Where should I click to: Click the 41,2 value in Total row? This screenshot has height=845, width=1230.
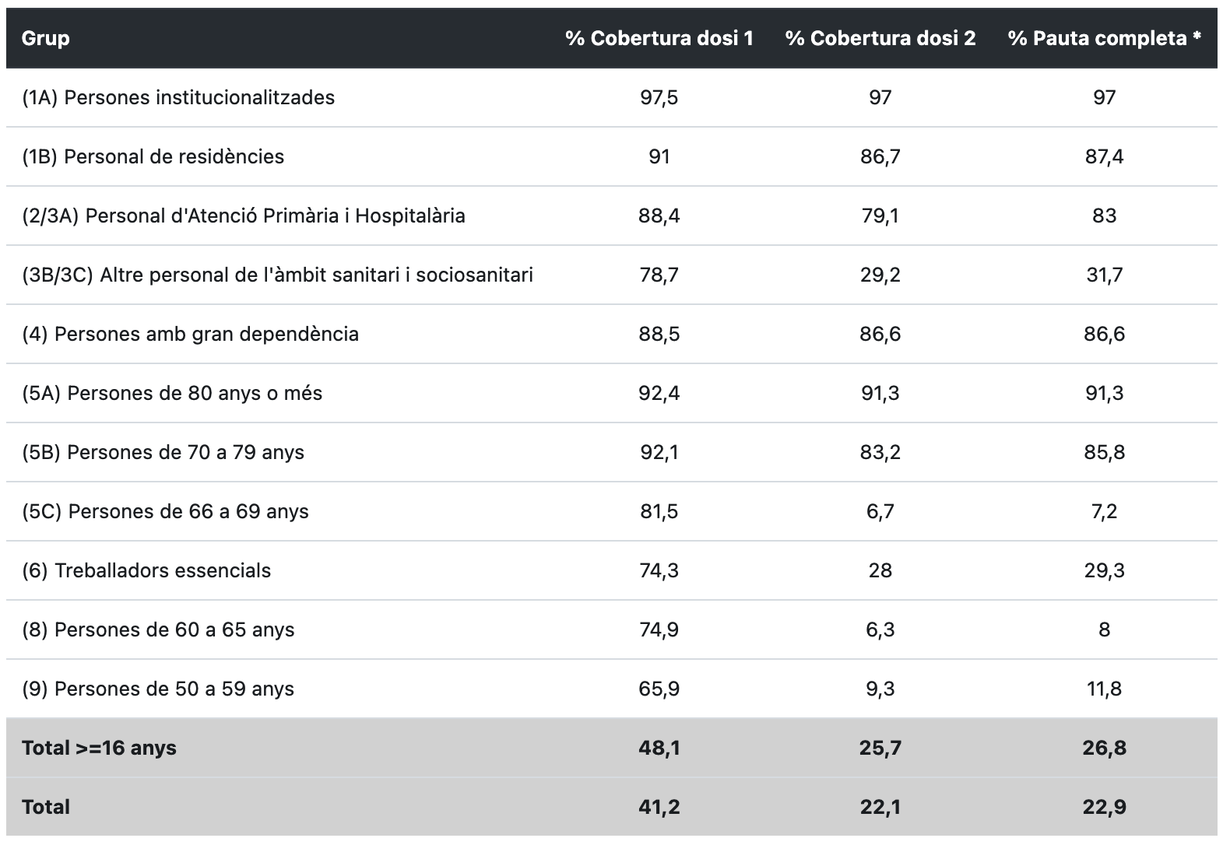[659, 807]
